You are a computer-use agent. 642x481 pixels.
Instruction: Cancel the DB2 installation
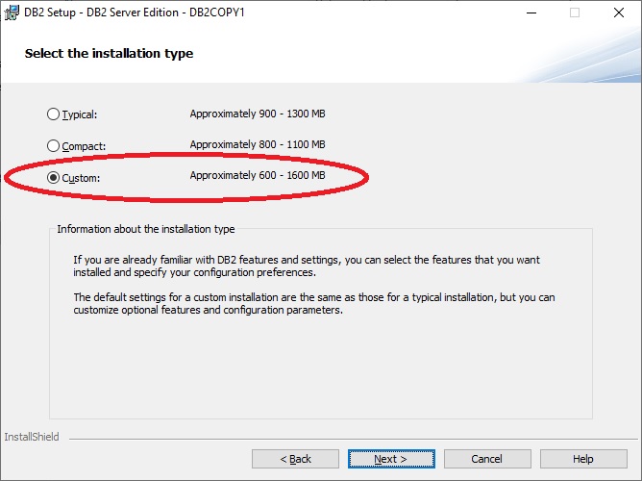coord(487,459)
